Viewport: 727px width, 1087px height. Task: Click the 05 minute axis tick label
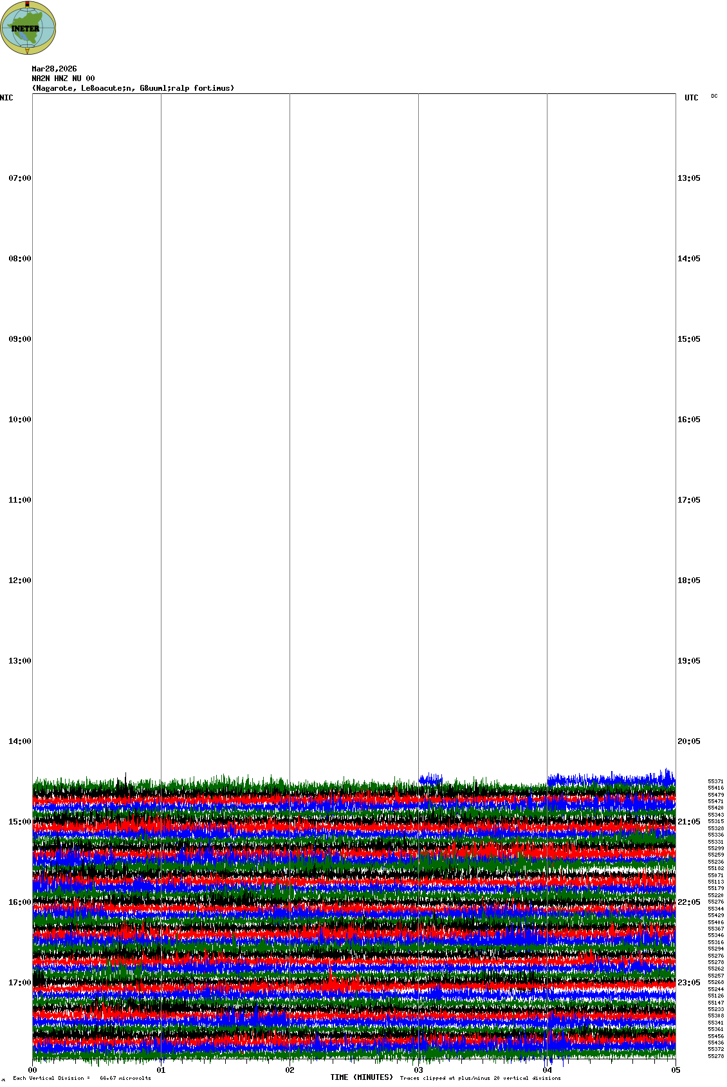676,1070
